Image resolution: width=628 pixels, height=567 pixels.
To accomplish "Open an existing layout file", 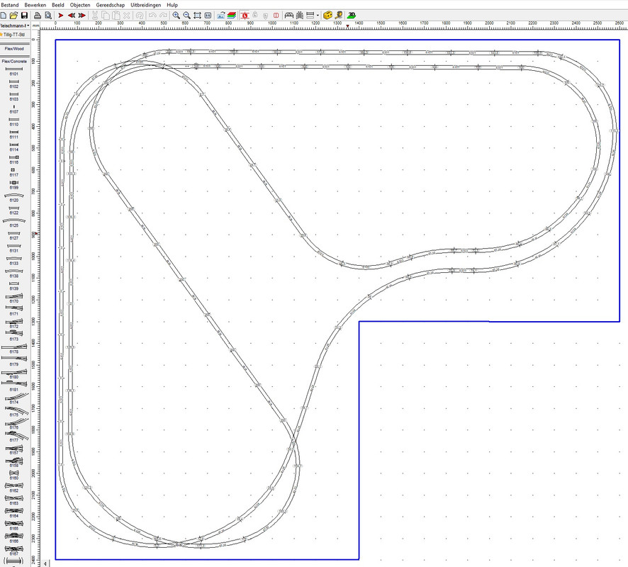I will pos(13,15).
